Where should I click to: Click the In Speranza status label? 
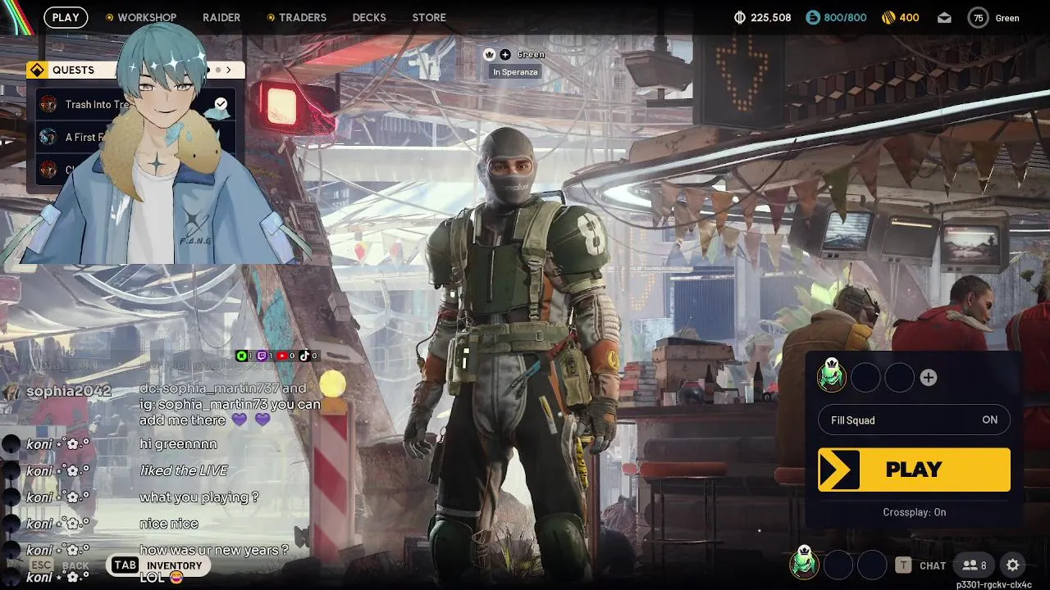tap(515, 72)
